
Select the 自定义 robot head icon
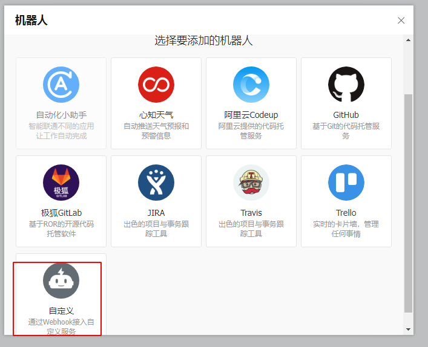[61, 281]
